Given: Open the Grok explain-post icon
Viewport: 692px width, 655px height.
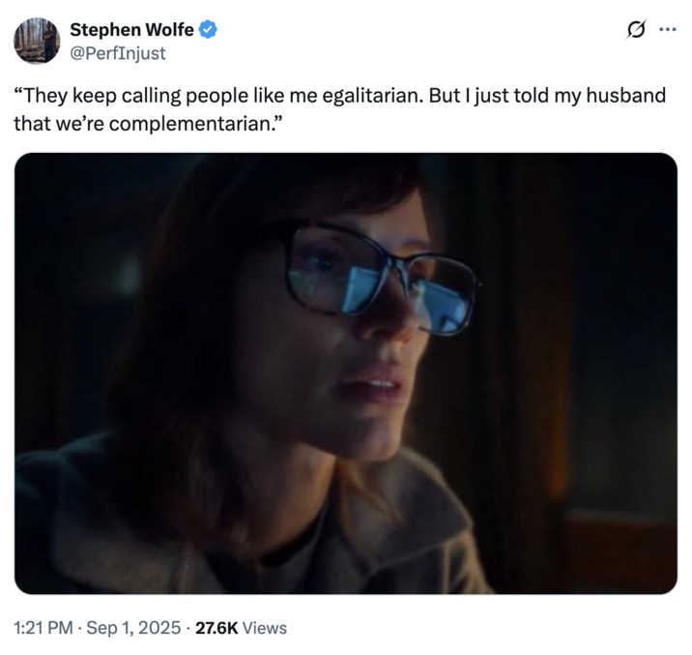Looking at the screenshot, I should 636,30.
